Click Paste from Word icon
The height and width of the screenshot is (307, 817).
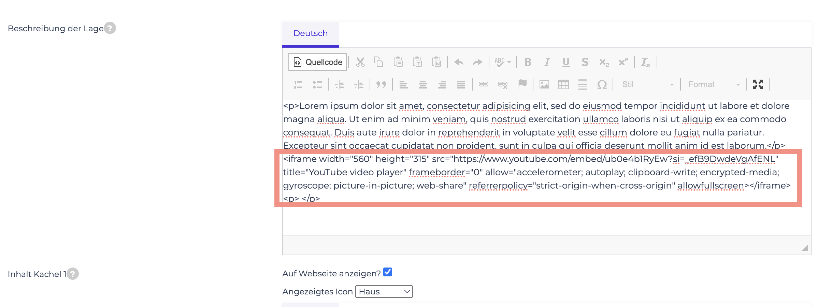pyautogui.click(x=436, y=62)
